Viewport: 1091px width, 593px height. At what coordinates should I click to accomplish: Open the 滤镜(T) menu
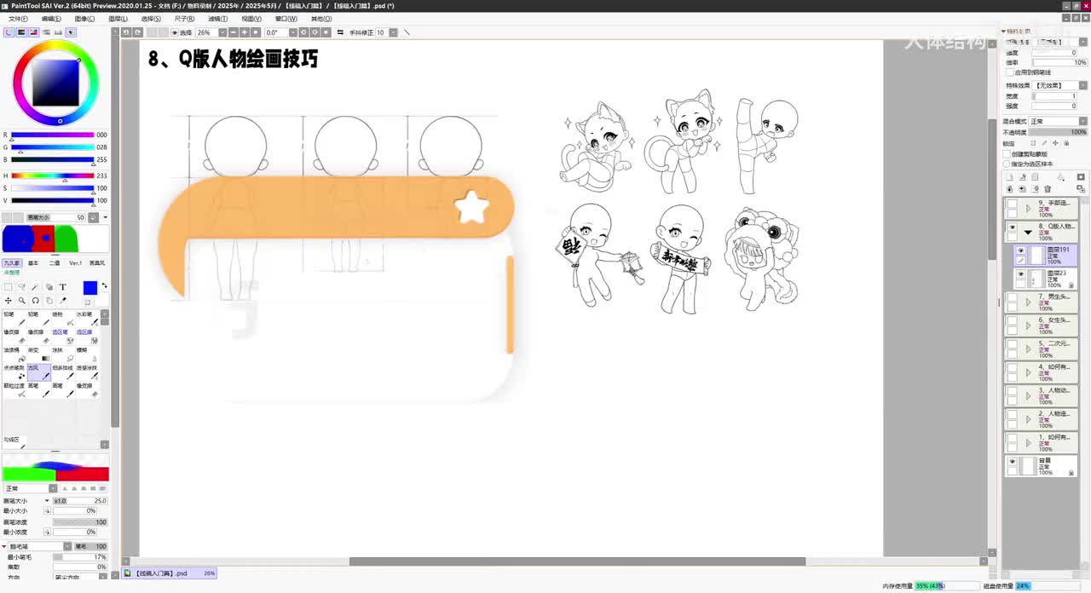pyautogui.click(x=217, y=19)
